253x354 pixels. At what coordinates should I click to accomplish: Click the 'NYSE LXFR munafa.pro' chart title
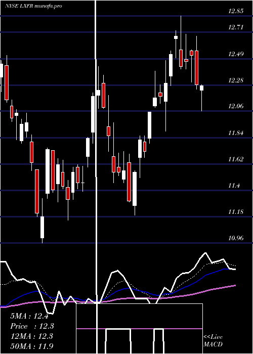click(34, 6)
